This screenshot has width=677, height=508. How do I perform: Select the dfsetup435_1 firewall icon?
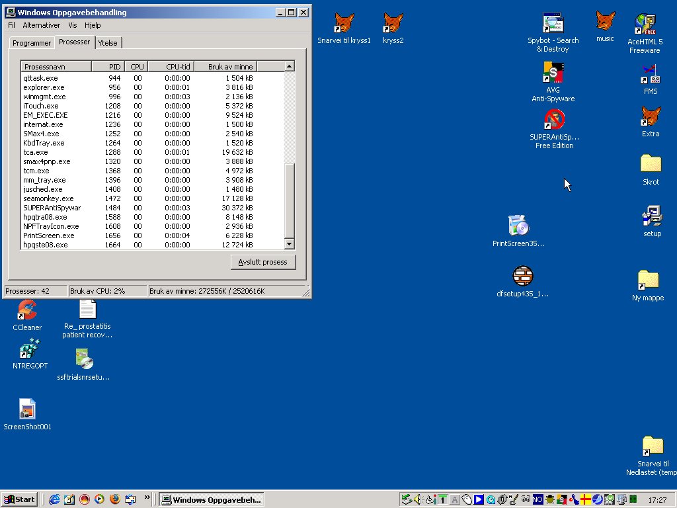point(522,282)
